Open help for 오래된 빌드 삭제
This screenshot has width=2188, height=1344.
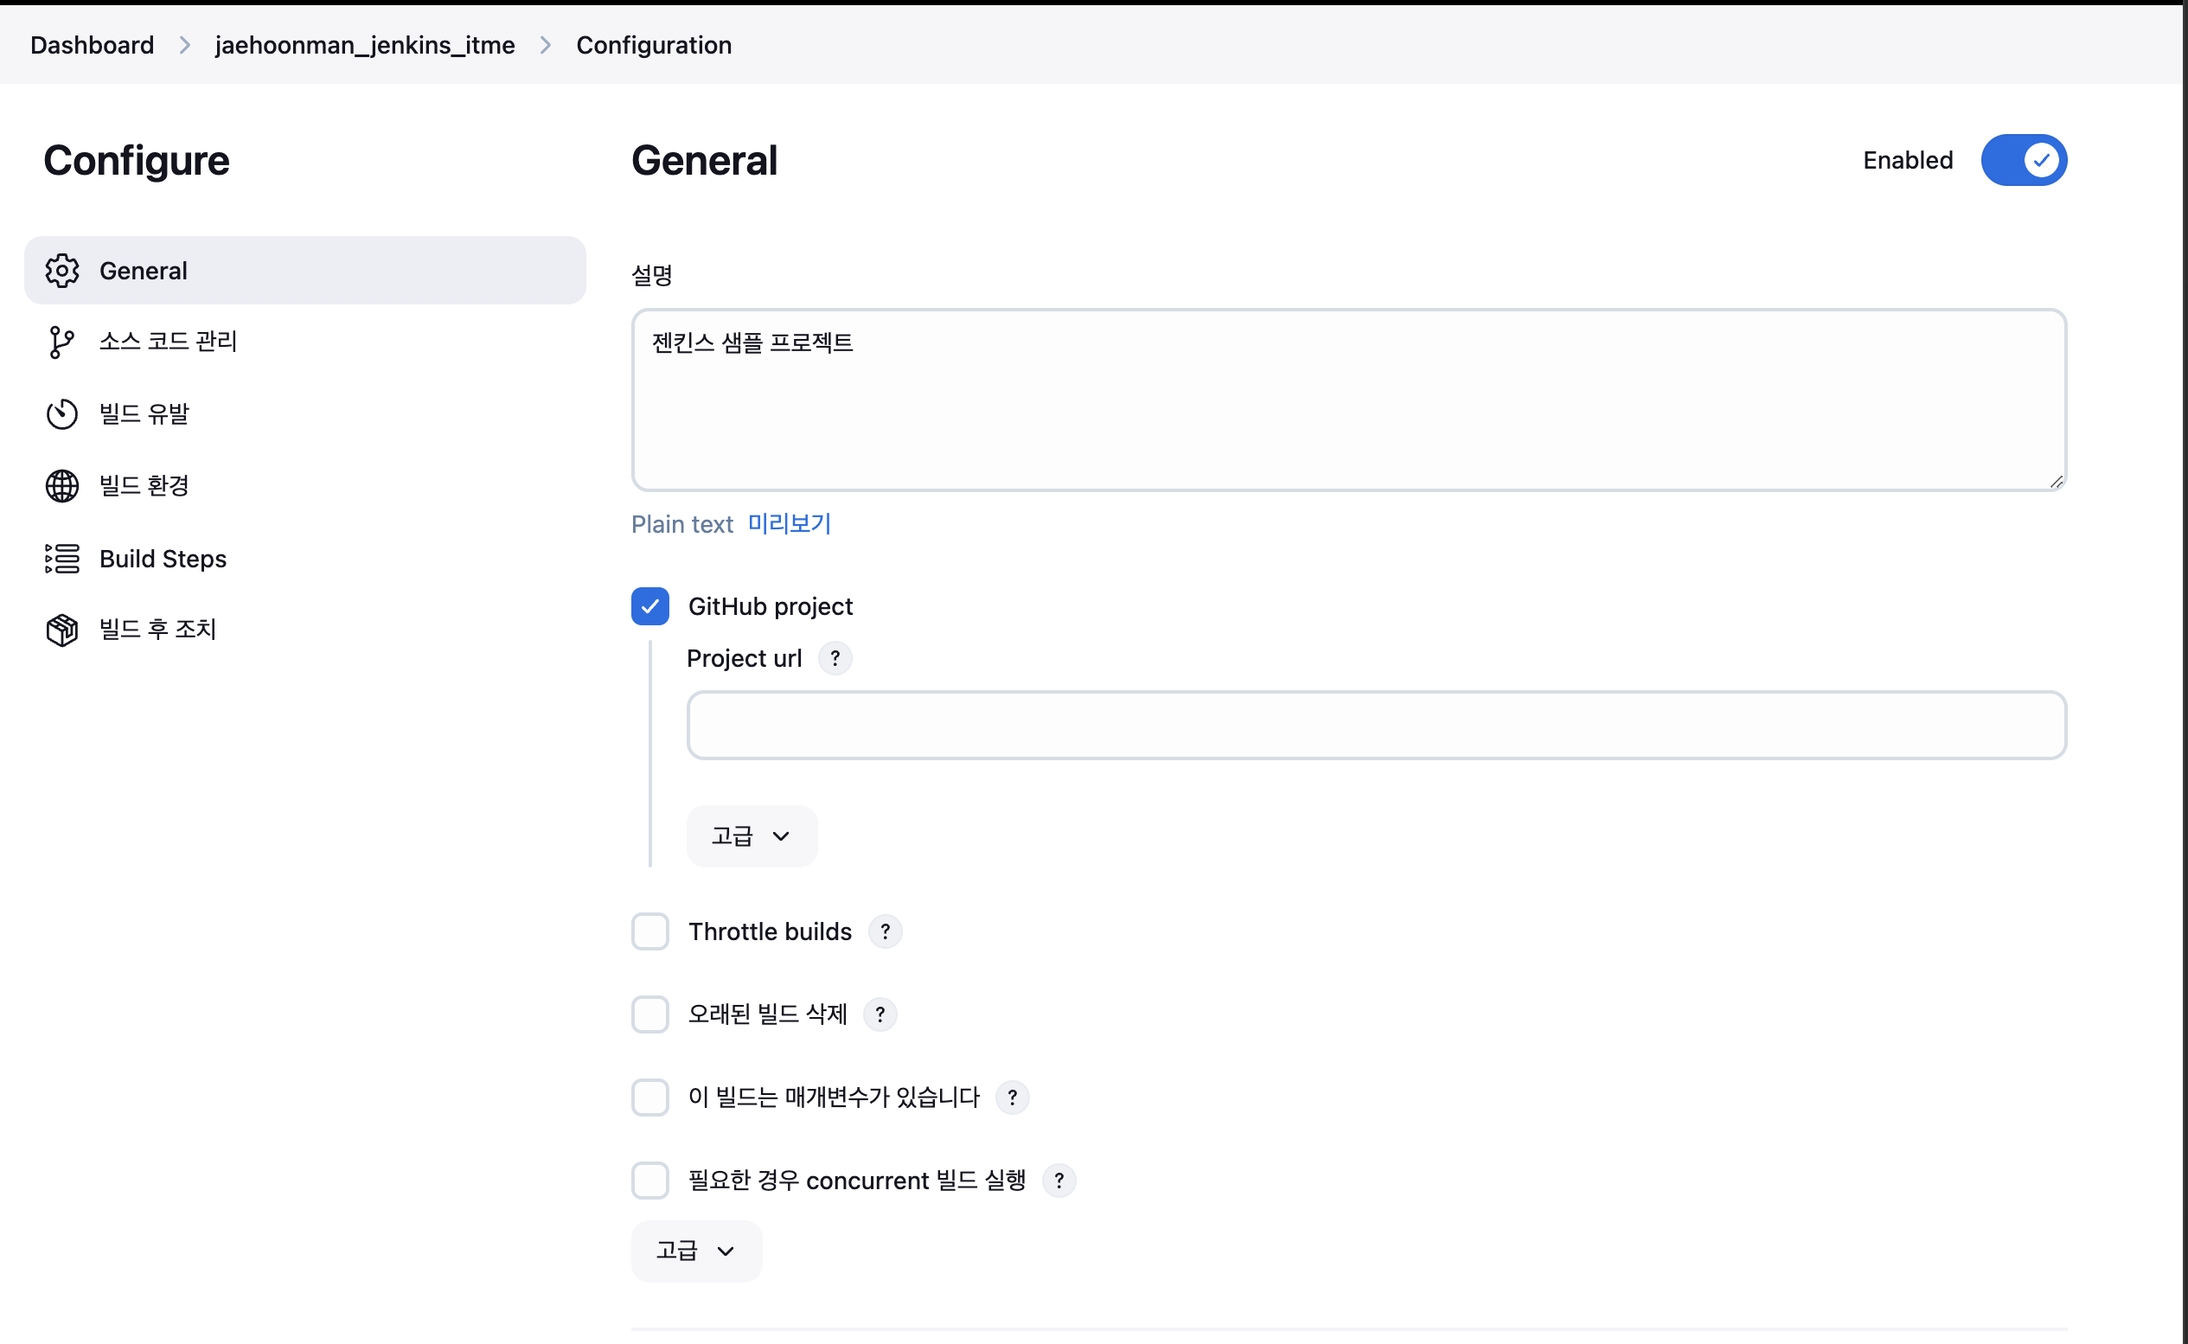(880, 1014)
